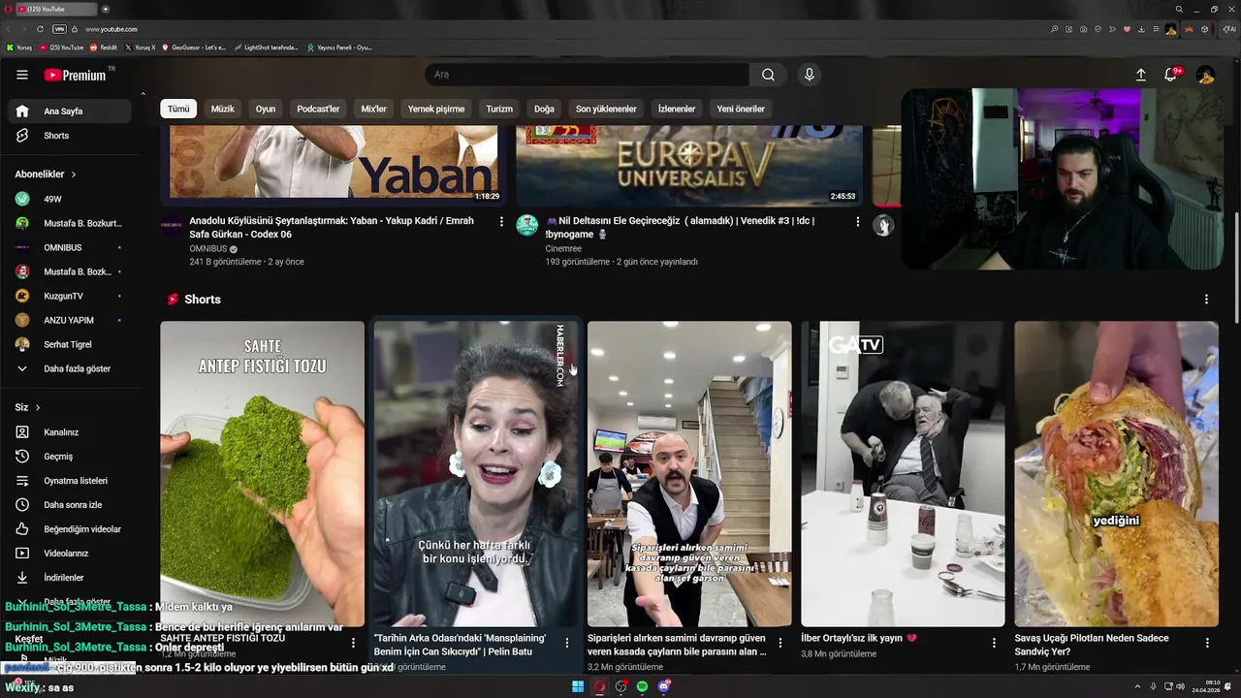Open the Reddit bookmark in the bookmarks bar

pyautogui.click(x=104, y=48)
